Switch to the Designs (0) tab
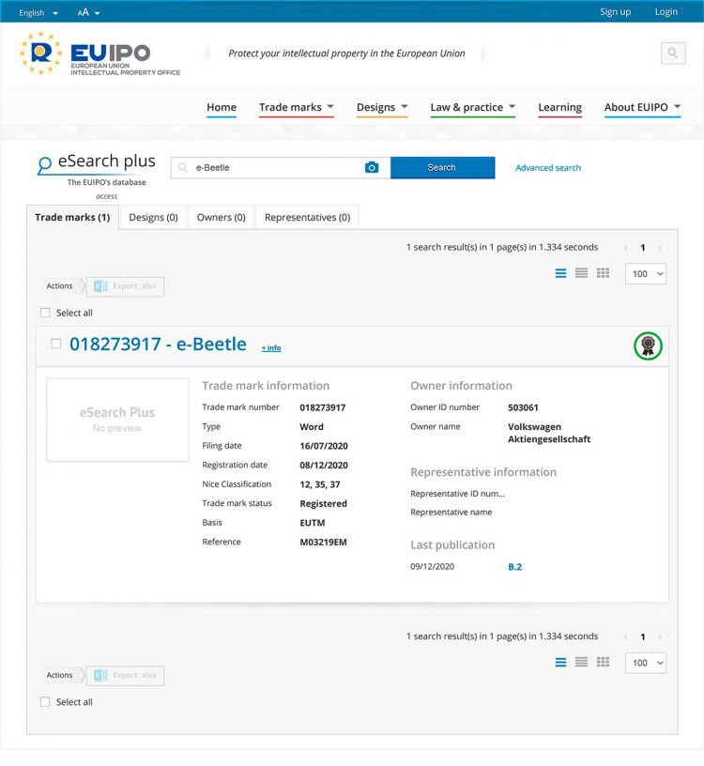This screenshot has width=704, height=766. (153, 218)
